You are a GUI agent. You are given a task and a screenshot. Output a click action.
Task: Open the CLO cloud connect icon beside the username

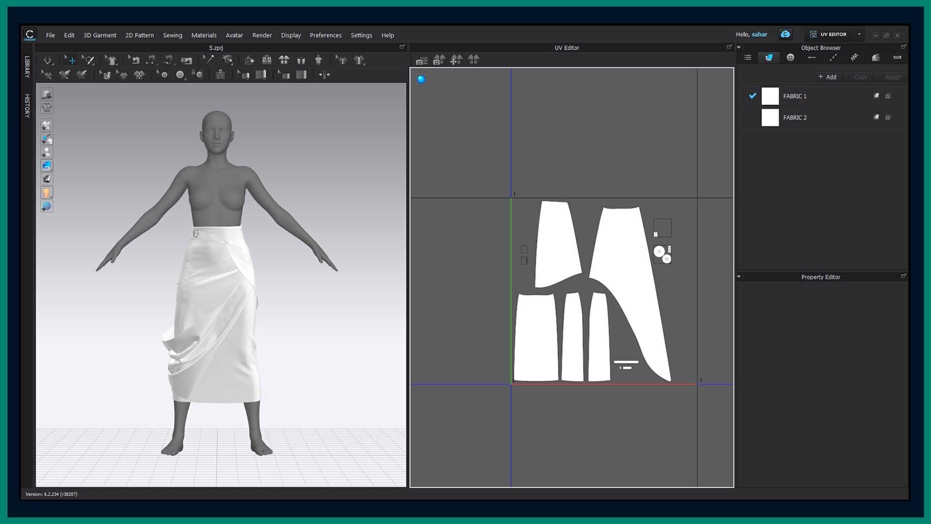coord(785,34)
